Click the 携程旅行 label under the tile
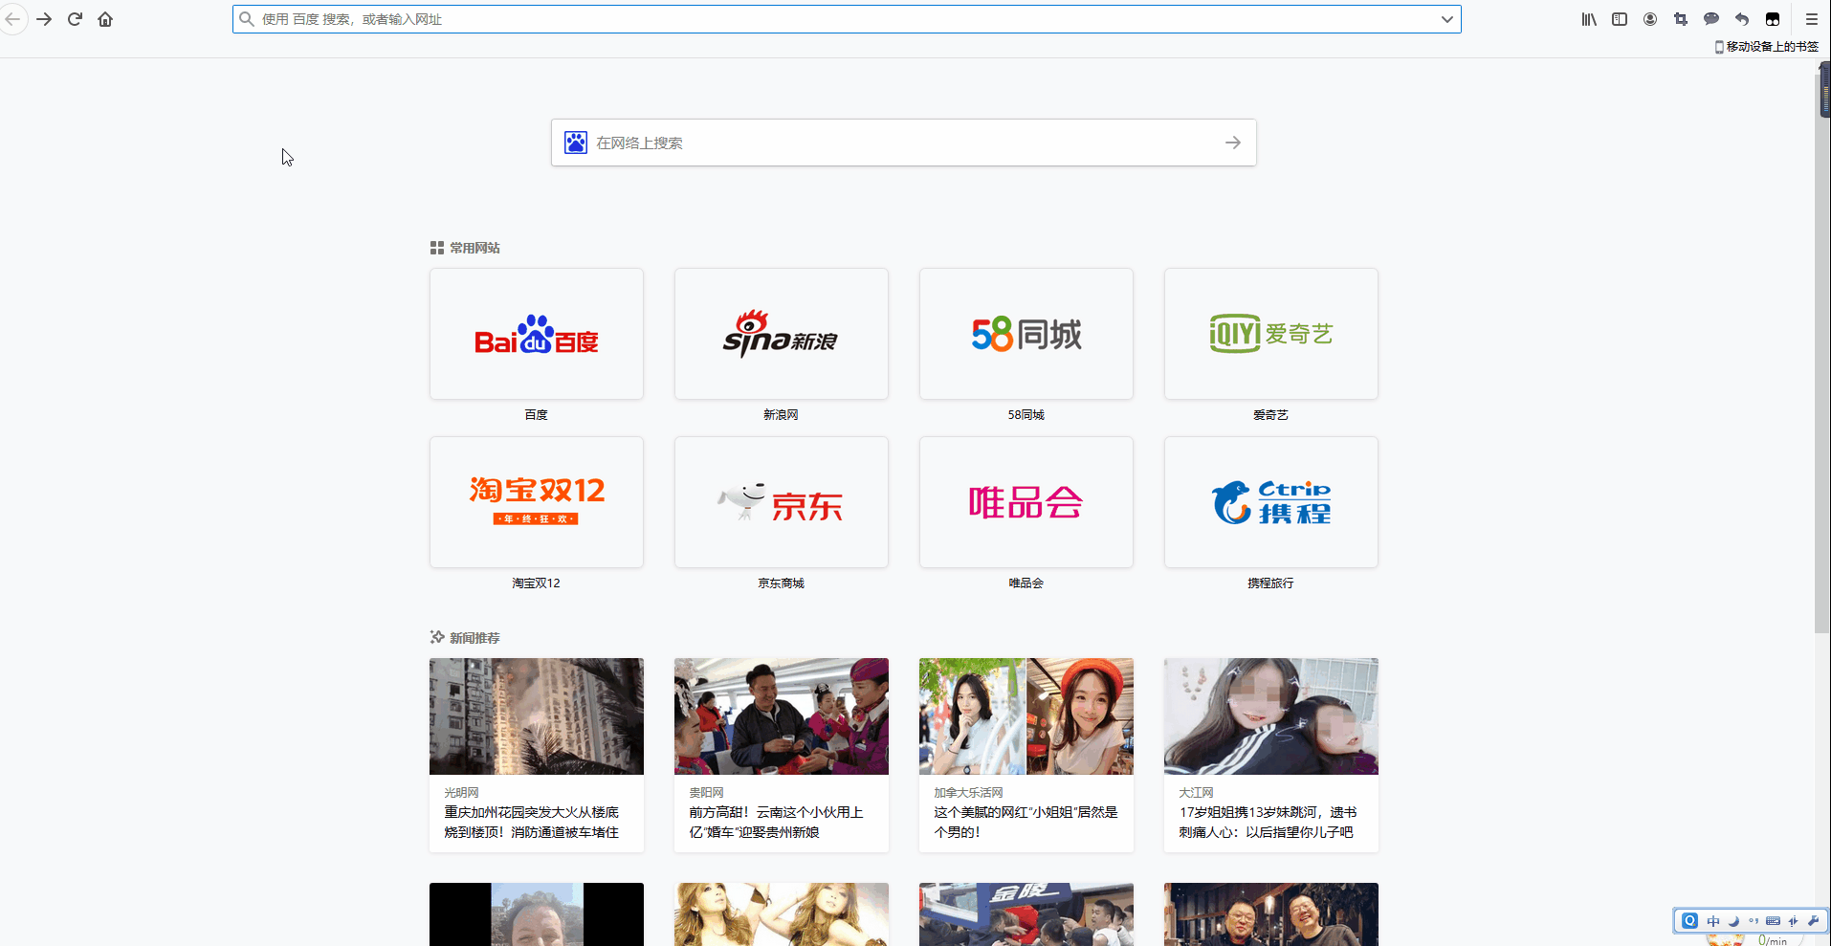This screenshot has height=946, width=1831. coord(1271,583)
